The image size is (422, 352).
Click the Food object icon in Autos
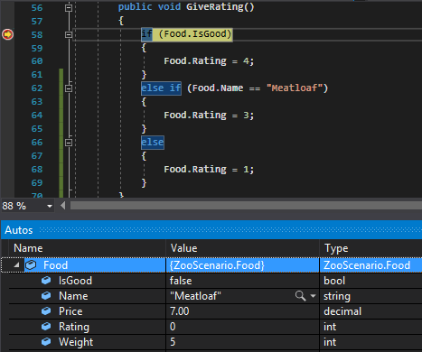point(31,265)
